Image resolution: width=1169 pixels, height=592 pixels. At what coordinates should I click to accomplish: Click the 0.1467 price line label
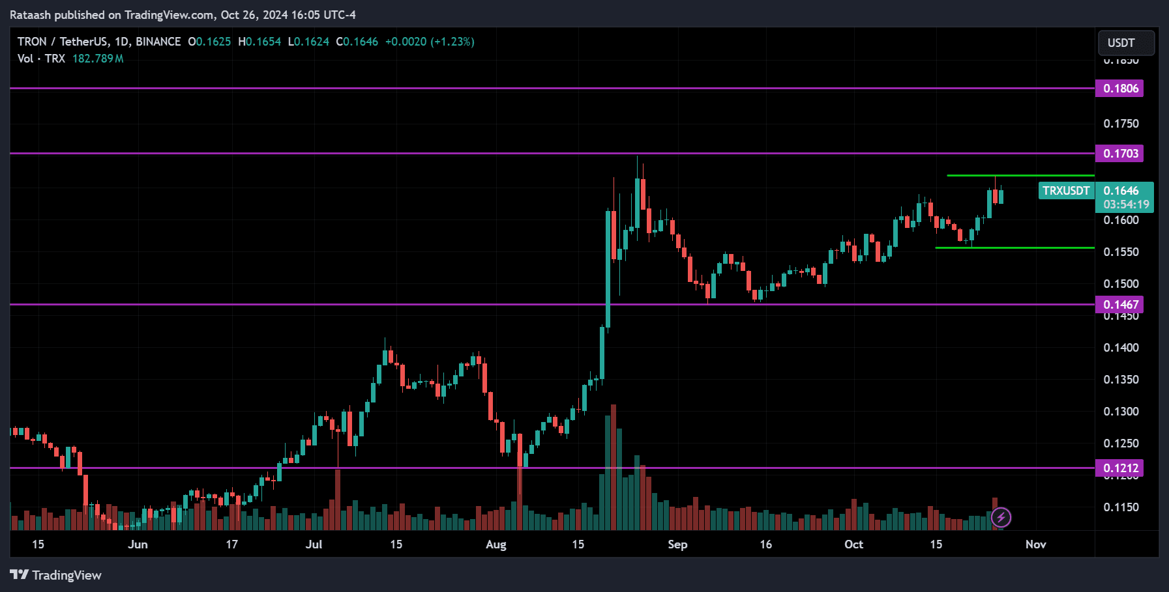tap(1119, 305)
